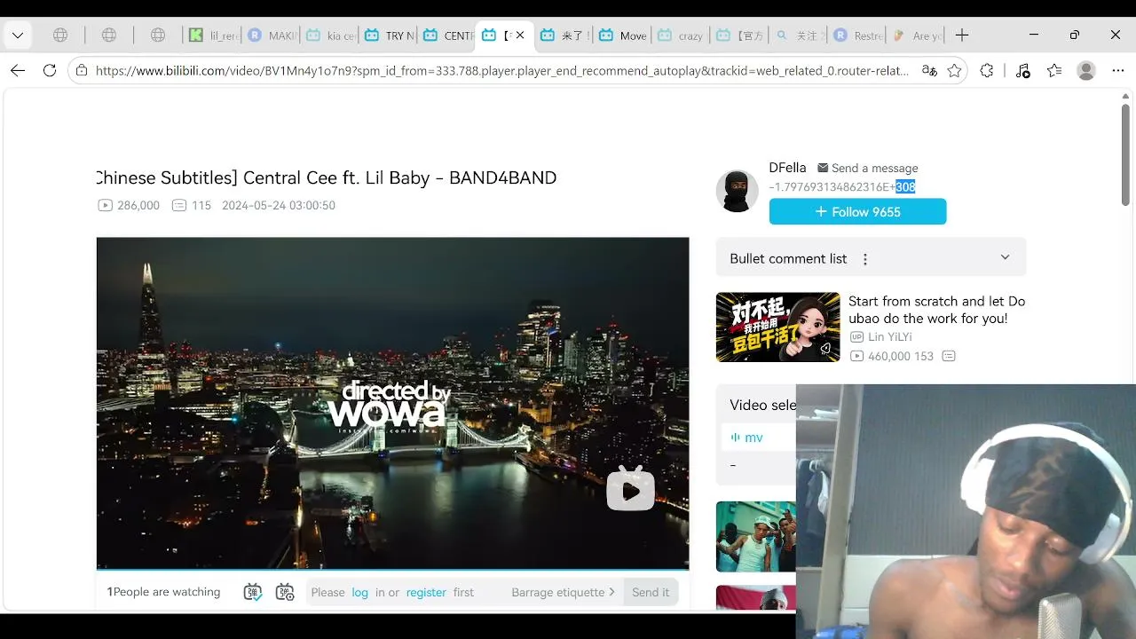This screenshot has width=1136, height=639.
Task: Click '1People are watching' text
Action: point(163,592)
